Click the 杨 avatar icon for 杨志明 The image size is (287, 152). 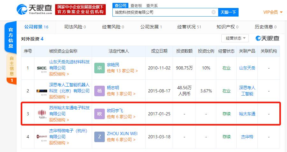tap(99, 91)
